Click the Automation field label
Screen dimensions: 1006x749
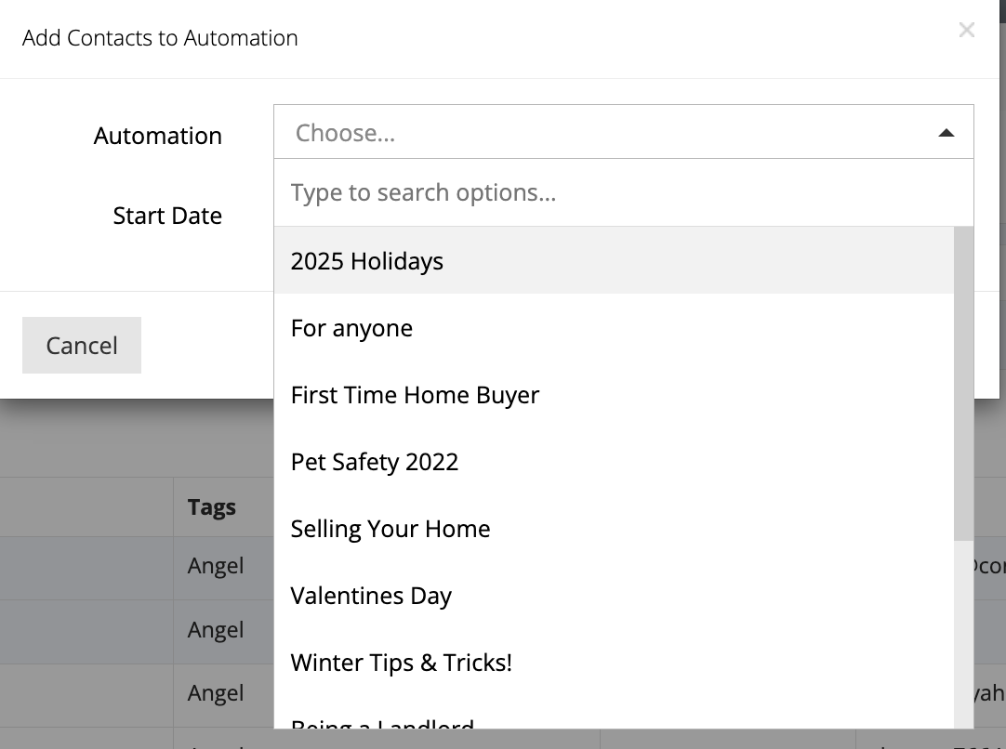158,136
